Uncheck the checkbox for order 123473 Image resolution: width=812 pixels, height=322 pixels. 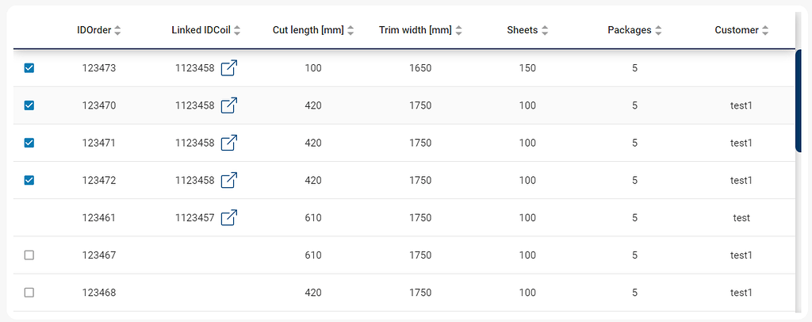click(x=29, y=68)
